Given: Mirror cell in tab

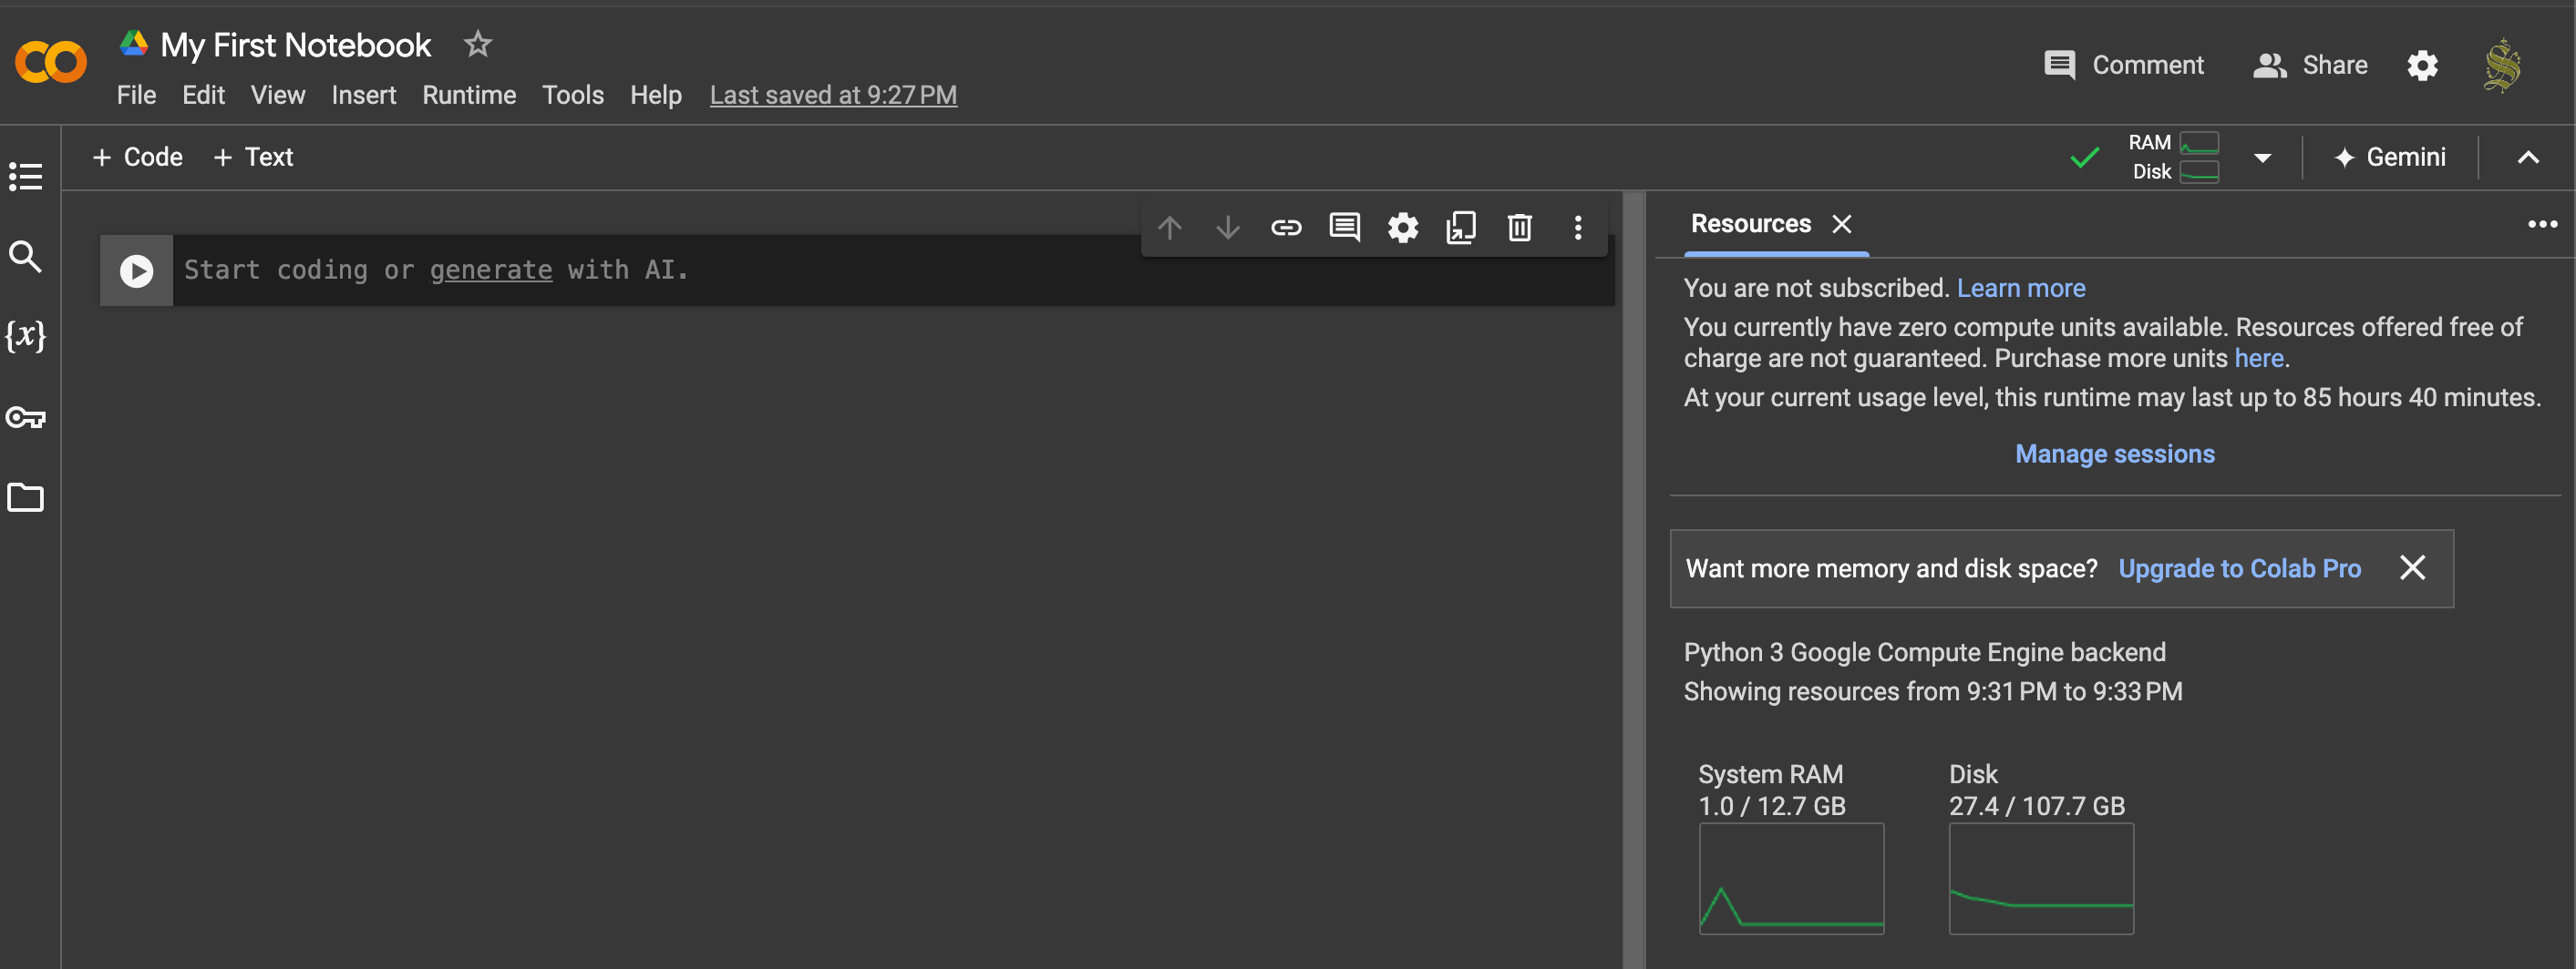Looking at the screenshot, I should point(1461,228).
